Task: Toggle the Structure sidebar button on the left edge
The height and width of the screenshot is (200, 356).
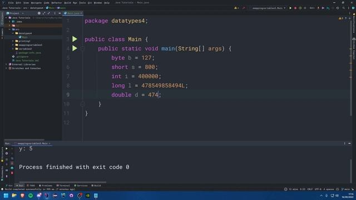Action: click(2, 154)
